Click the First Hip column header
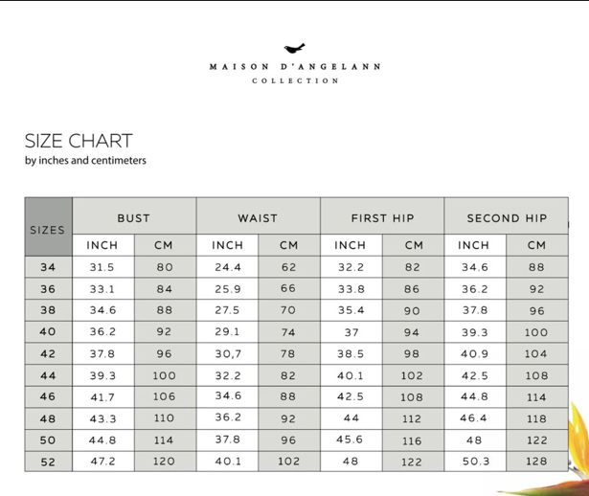This screenshot has height=496, width=589. pos(382,218)
